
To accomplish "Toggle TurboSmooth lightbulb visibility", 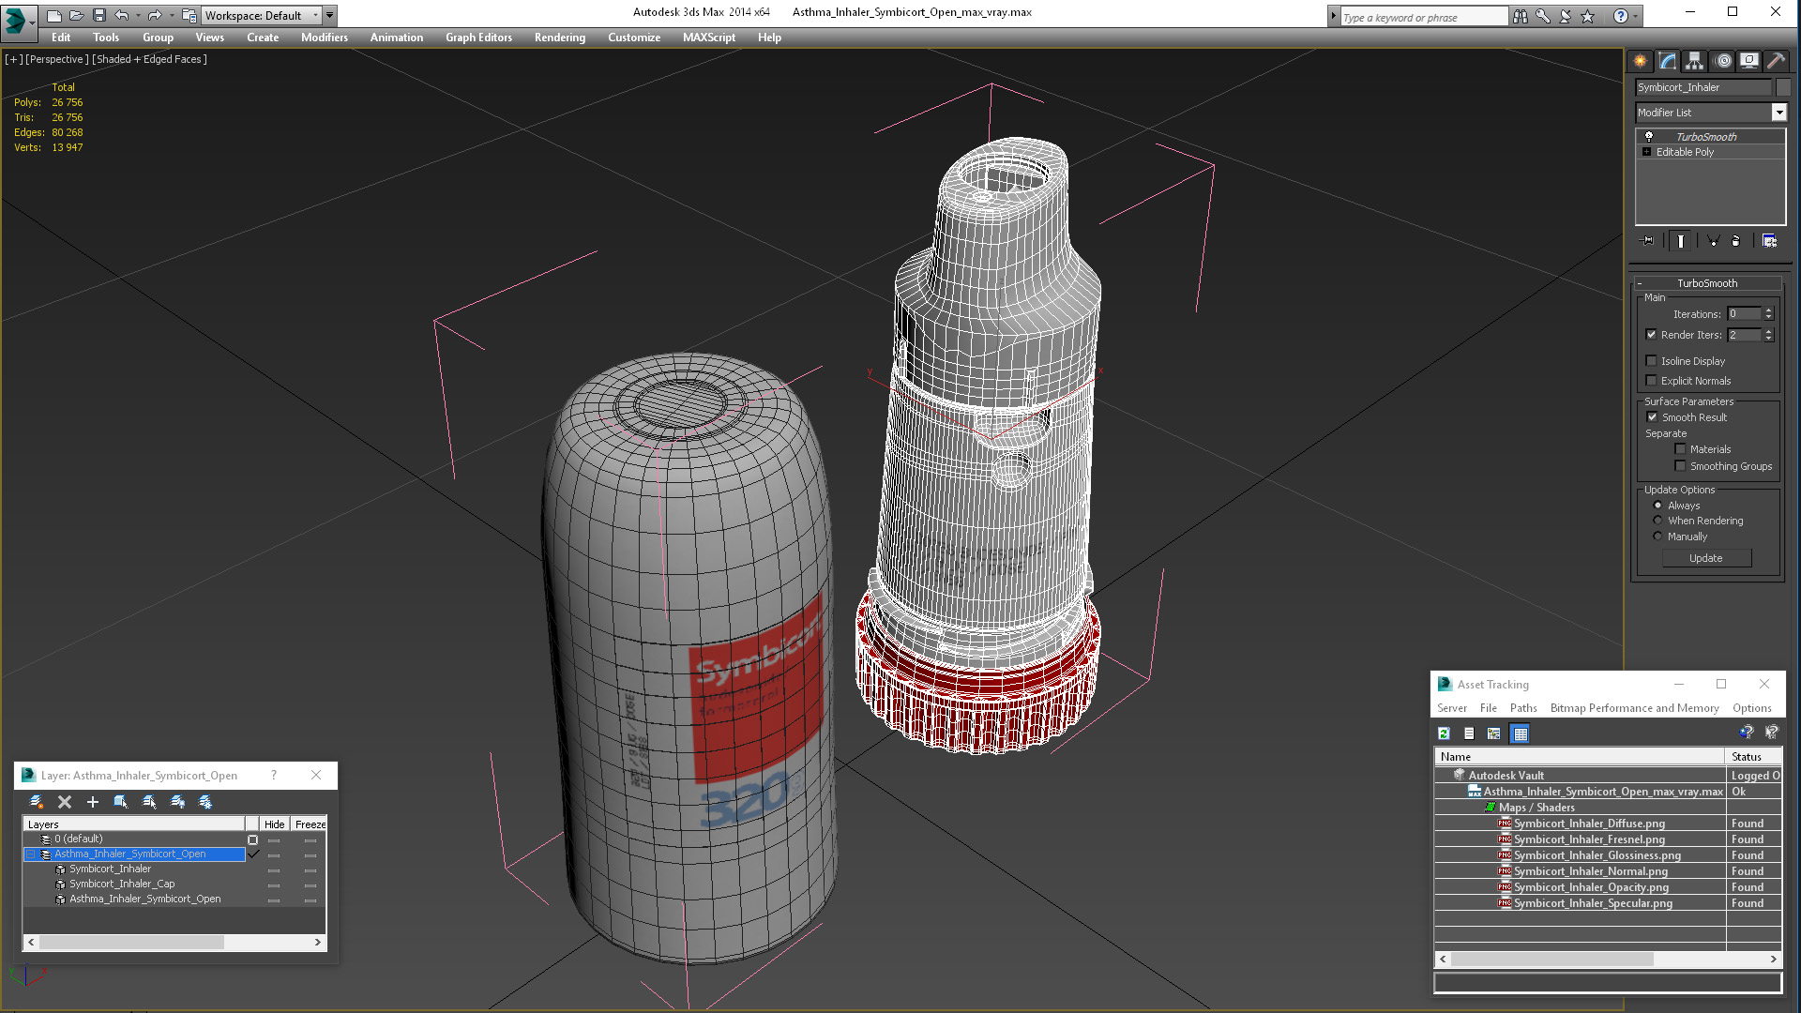I will [1648, 137].
